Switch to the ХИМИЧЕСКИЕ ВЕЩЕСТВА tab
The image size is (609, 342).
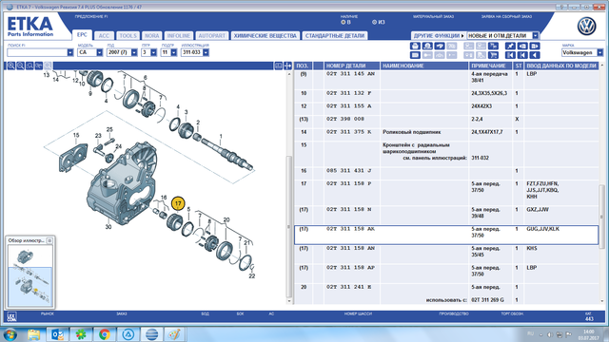click(265, 36)
